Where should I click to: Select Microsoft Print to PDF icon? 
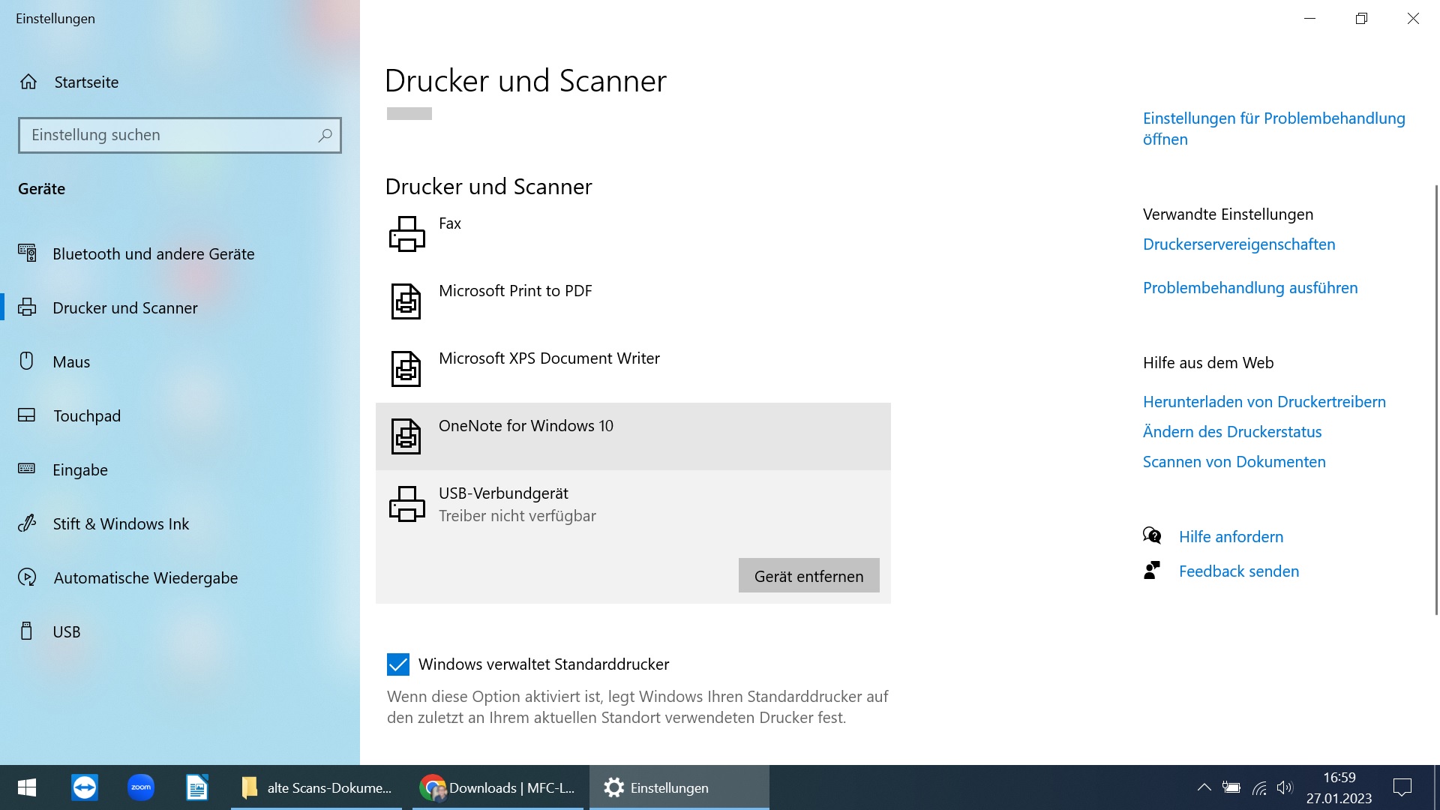406,301
